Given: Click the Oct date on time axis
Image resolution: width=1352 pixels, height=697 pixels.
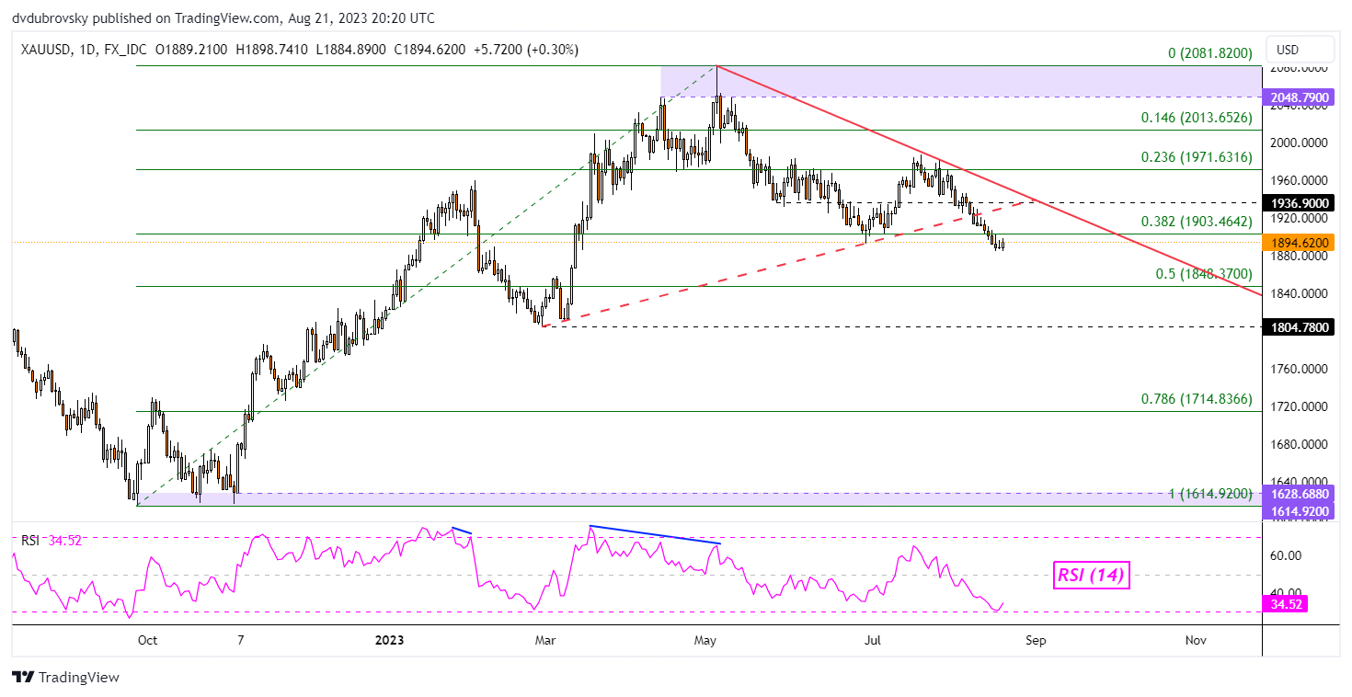Looking at the screenshot, I should click(146, 639).
